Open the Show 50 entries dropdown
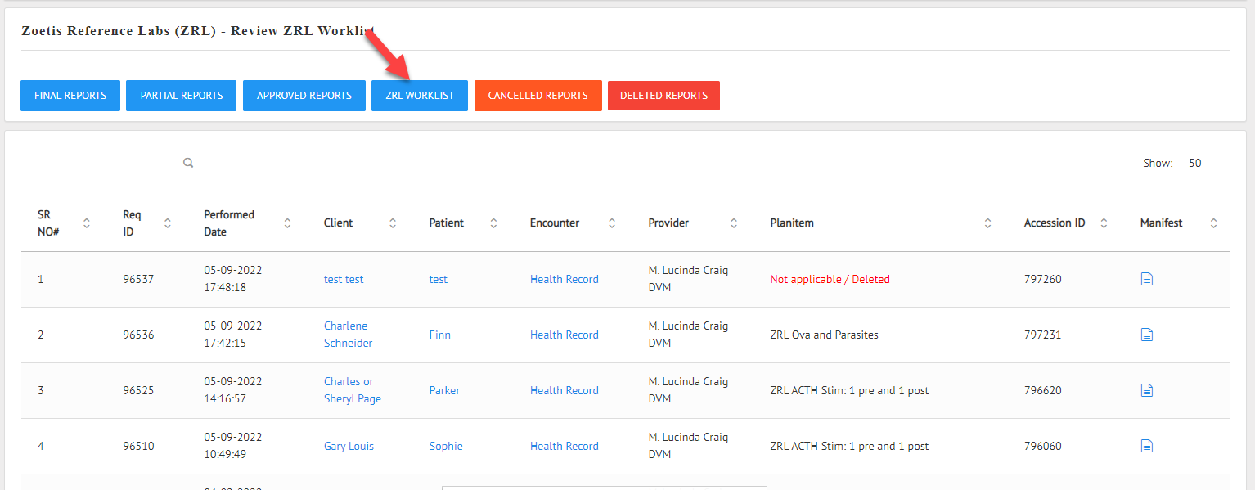 tap(1208, 163)
